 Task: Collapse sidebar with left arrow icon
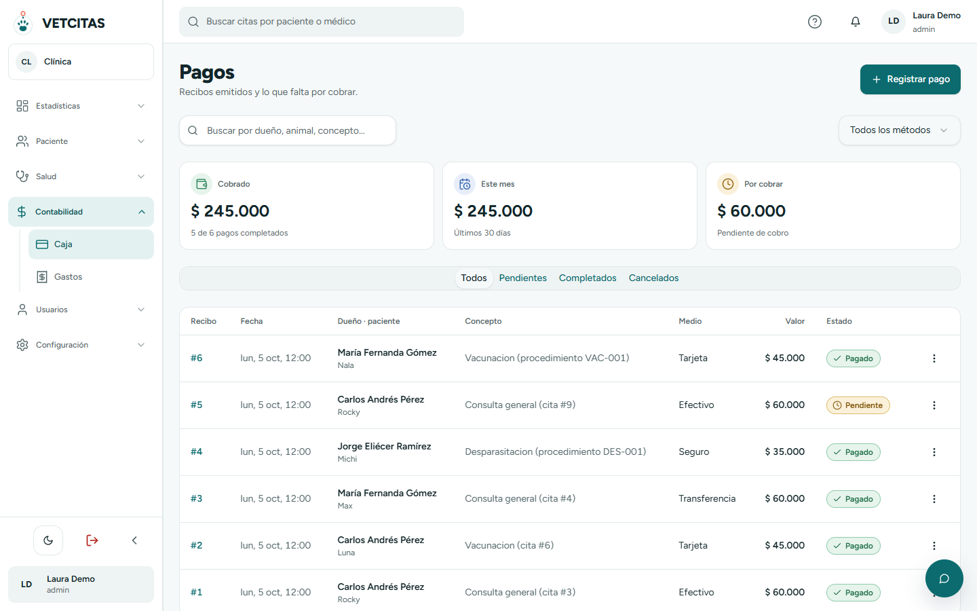134,540
